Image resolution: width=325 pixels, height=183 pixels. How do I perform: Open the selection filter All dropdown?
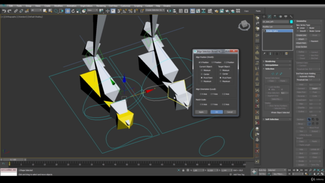[36, 10]
